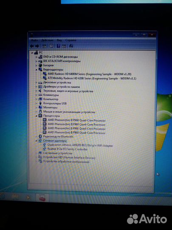Expand the Контроллеры USB node arrow
This screenshot has height=230, width=172.
[x=37, y=103]
